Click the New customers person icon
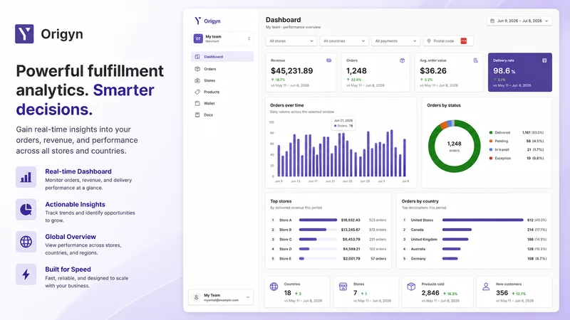This screenshot has height=320, width=570. coord(486,287)
